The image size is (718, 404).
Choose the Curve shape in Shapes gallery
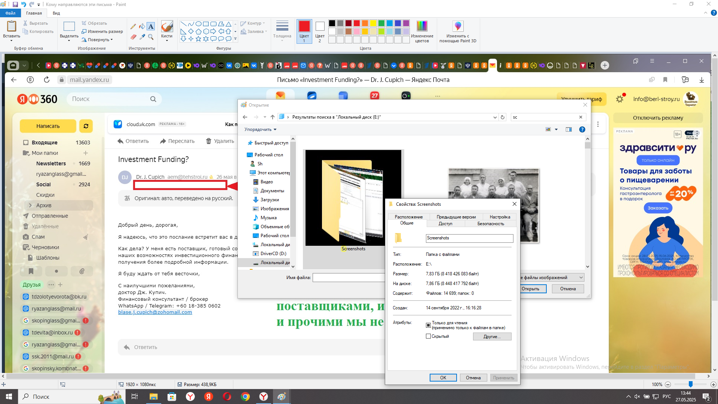[x=191, y=24]
